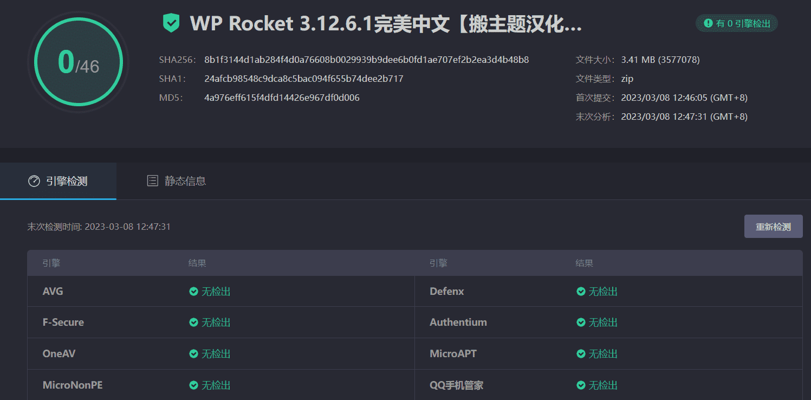Click the 重新检测 button
The image size is (811, 400).
[773, 227]
